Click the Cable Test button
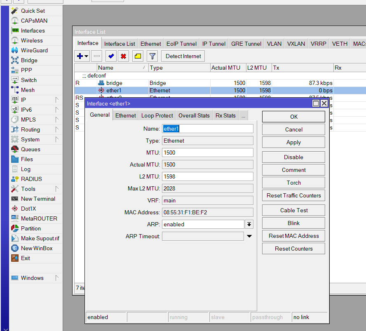 [x=293, y=210]
